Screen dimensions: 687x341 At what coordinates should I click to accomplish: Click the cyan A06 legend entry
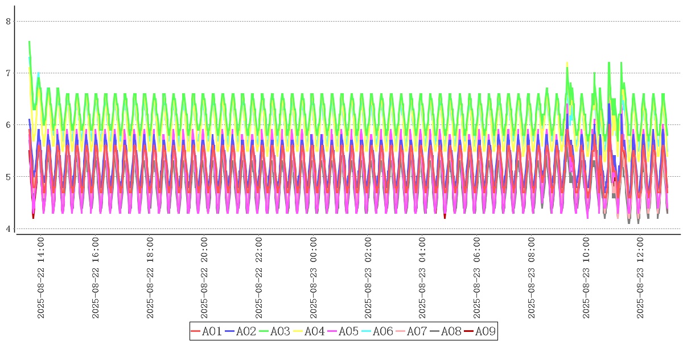377,331
